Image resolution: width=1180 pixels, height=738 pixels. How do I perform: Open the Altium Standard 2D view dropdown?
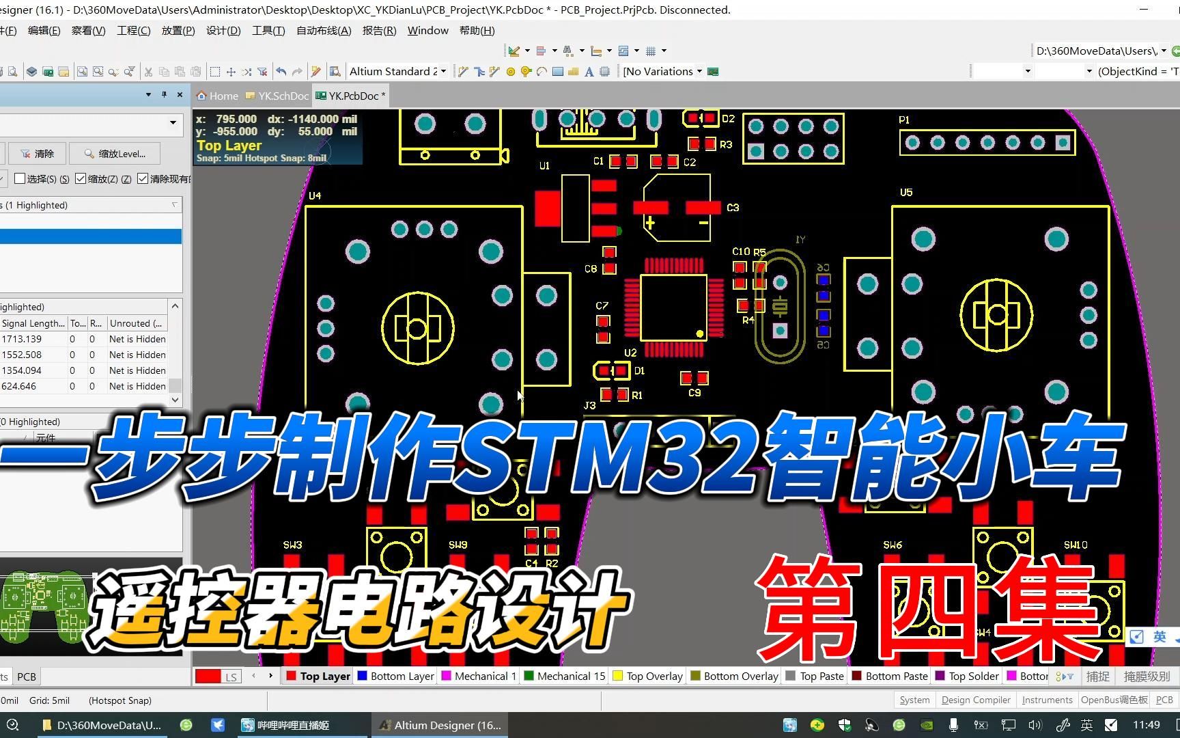click(x=444, y=71)
